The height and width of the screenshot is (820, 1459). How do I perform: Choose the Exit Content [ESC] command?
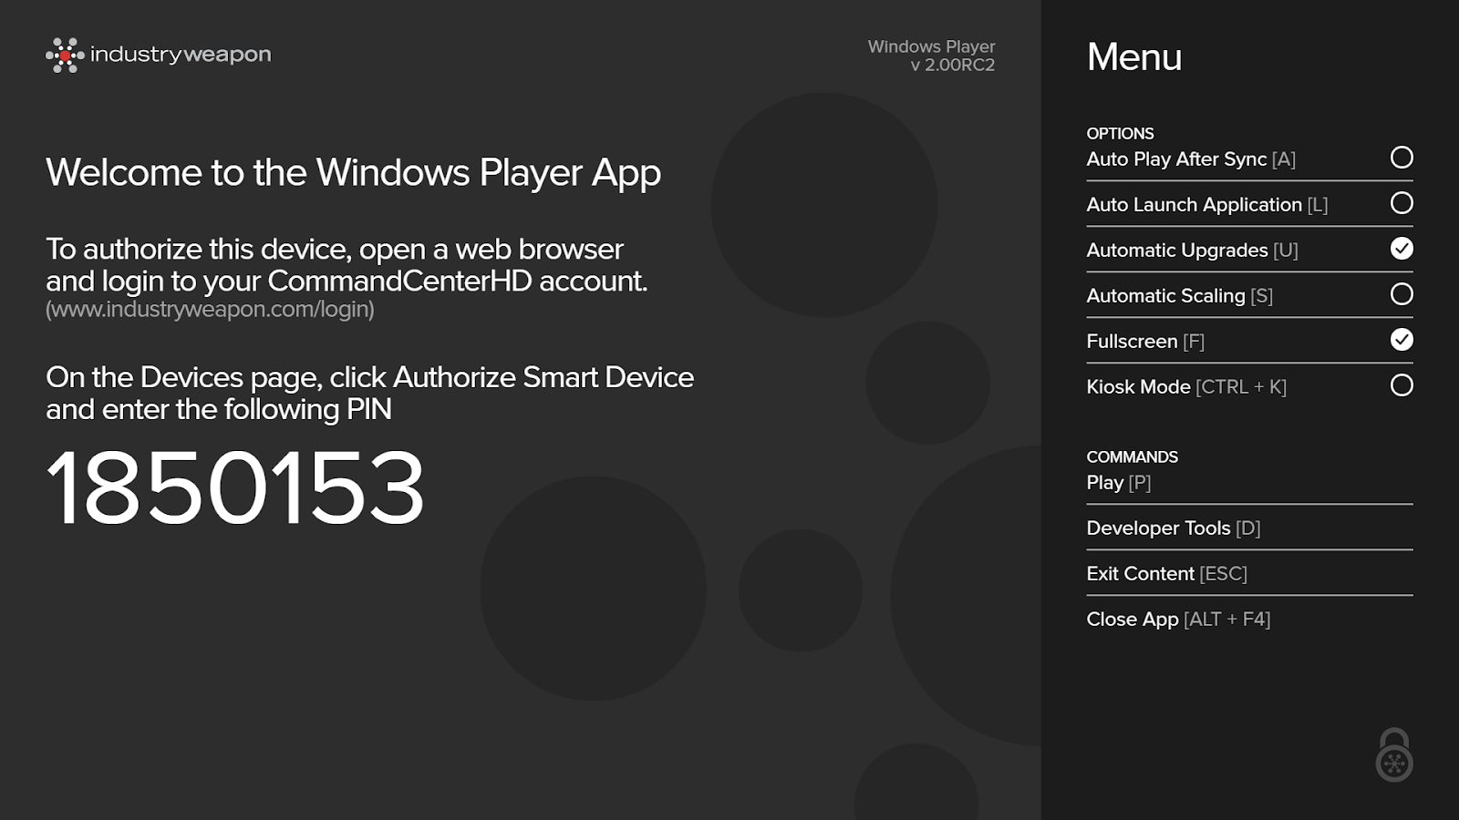click(1167, 574)
